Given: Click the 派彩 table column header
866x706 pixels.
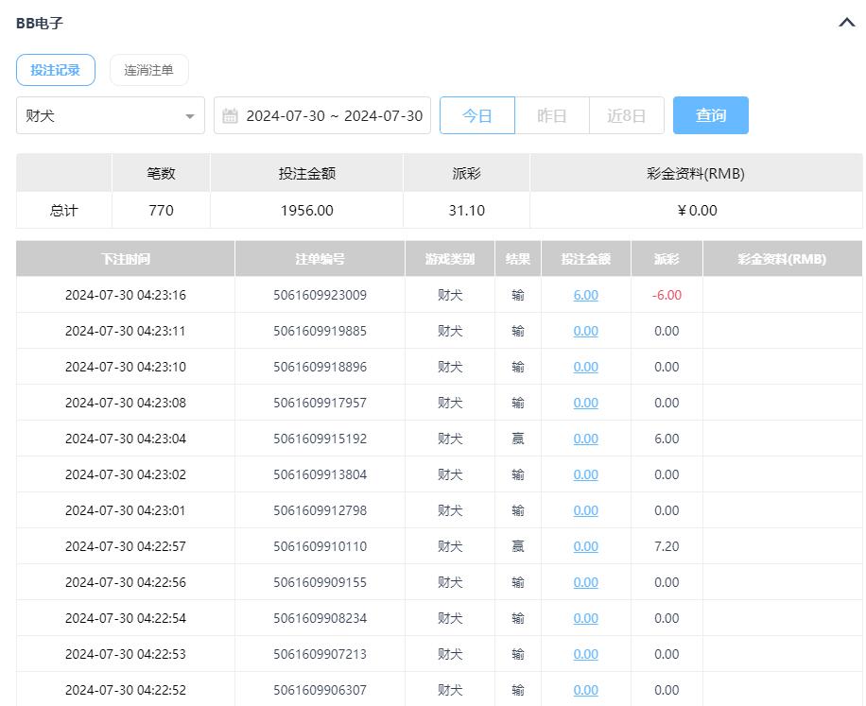Looking at the screenshot, I should click(667, 259).
